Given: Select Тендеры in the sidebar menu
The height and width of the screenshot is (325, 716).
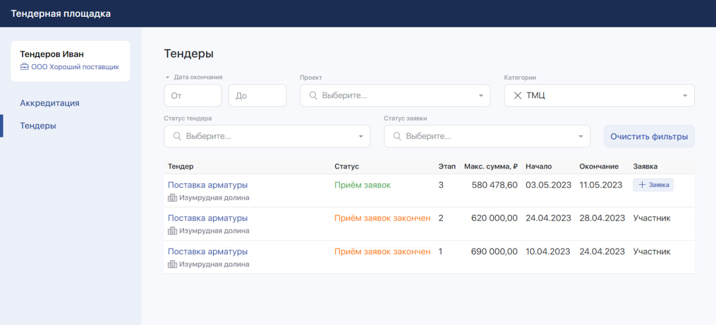Looking at the screenshot, I should point(38,126).
